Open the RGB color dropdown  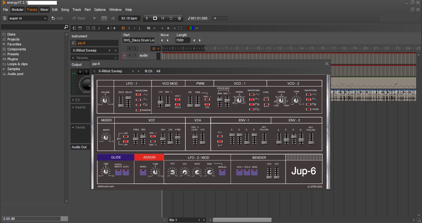(193, 28)
